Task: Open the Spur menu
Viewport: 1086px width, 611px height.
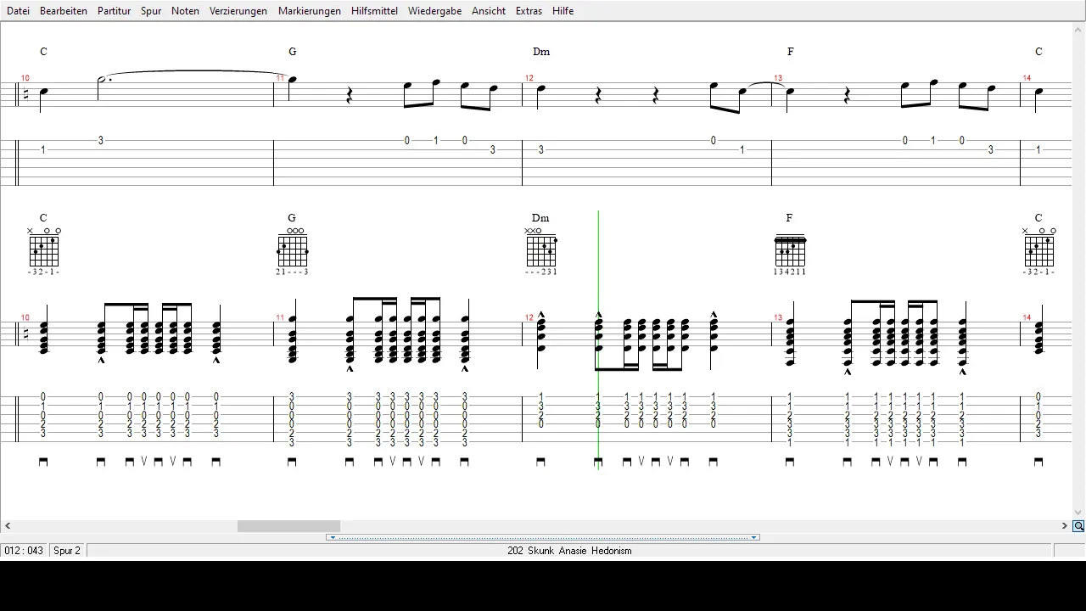Action: [x=151, y=11]
